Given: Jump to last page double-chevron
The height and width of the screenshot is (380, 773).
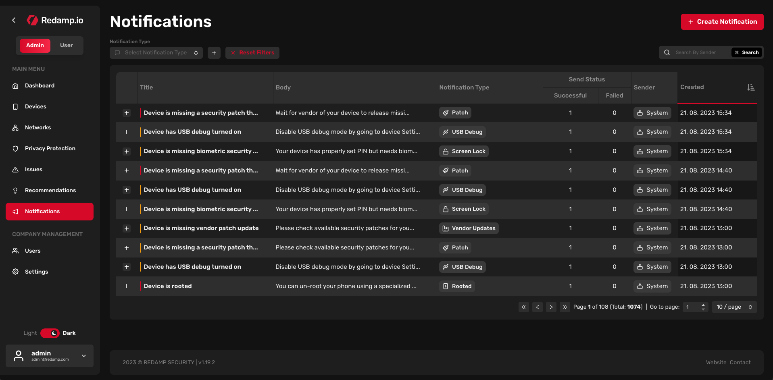Looking at the screenshot, I should click(565, 307).
